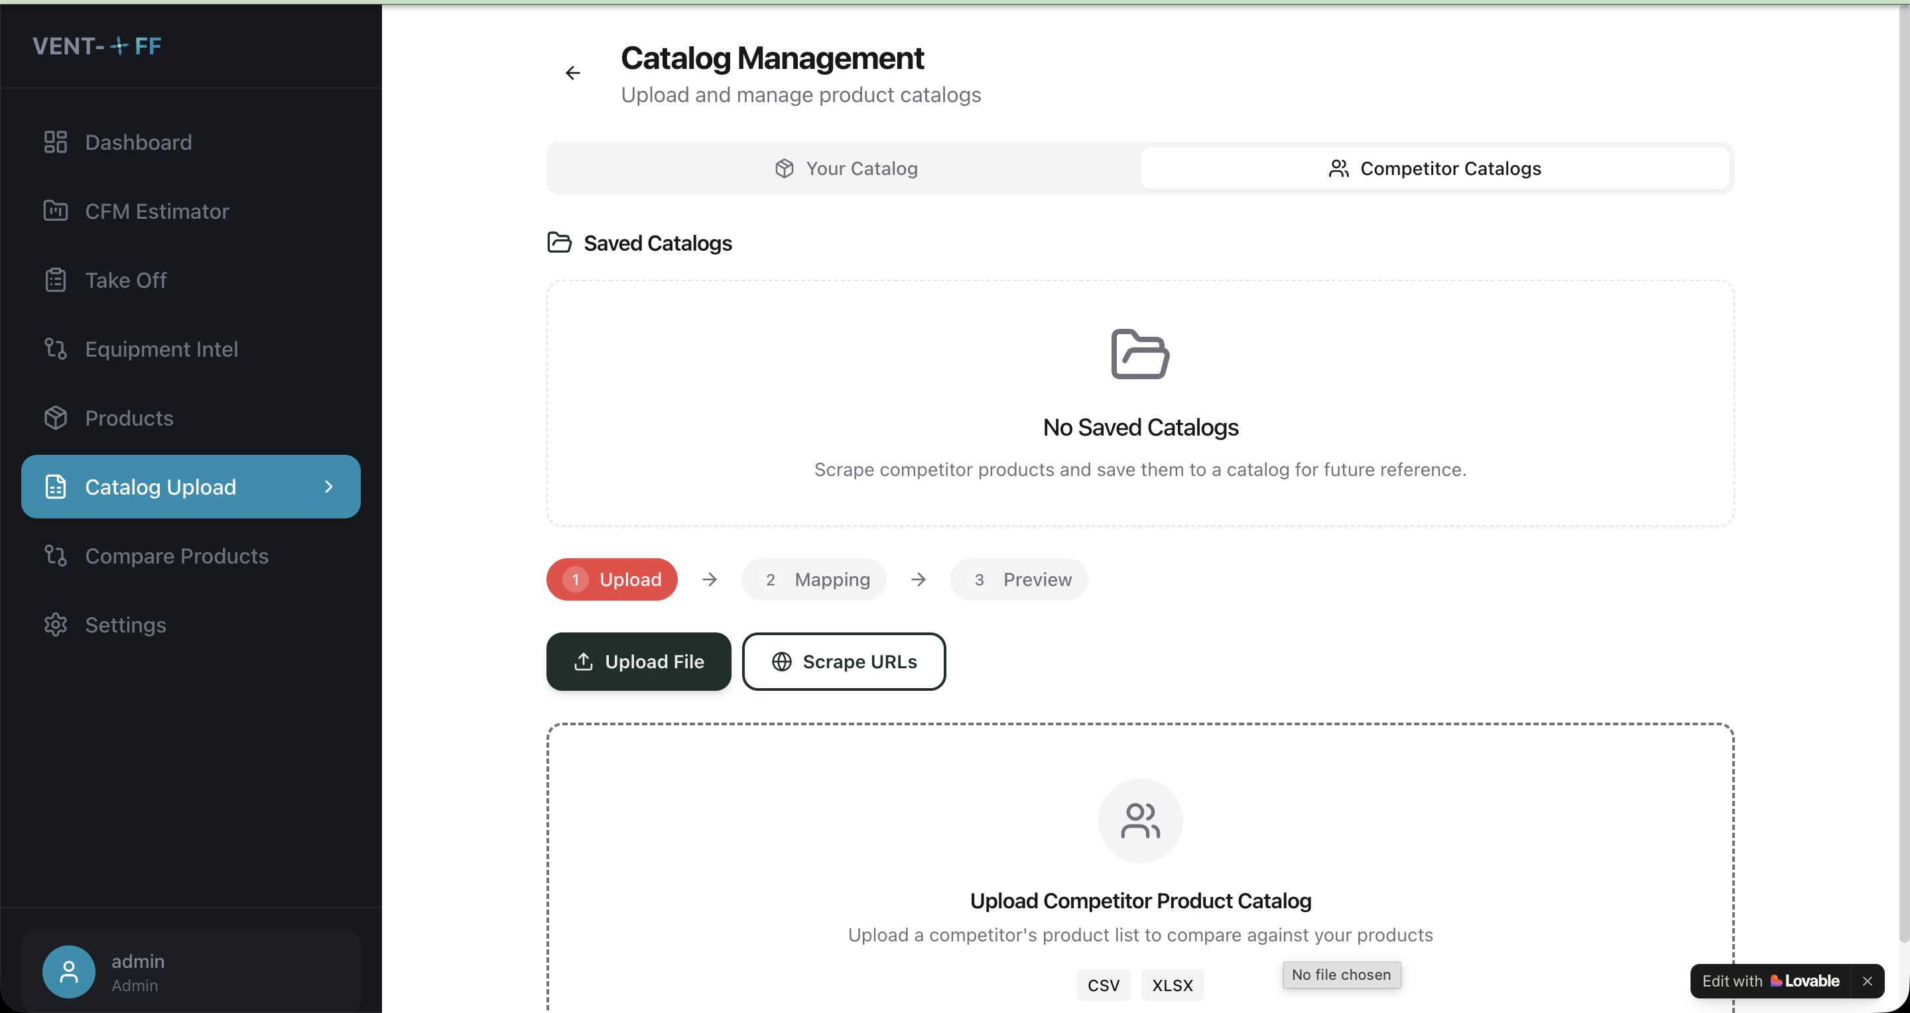Screen dimensions: 1910x1013
Task: Choose the Scrape URLs button
Action: (x=844, y=662)
